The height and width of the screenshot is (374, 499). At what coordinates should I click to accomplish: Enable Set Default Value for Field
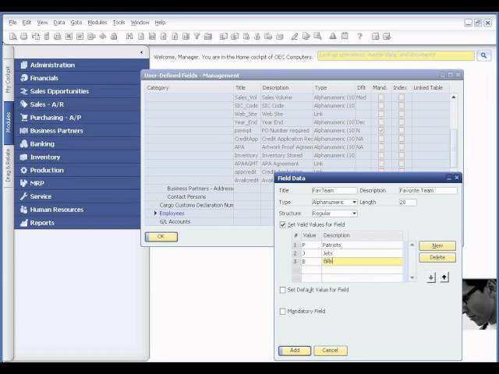[x=282, y=290]
